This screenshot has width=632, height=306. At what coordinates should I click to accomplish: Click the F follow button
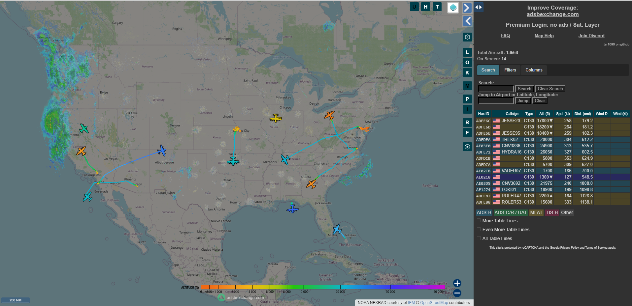pyautogui.click(x=467, y=132)
